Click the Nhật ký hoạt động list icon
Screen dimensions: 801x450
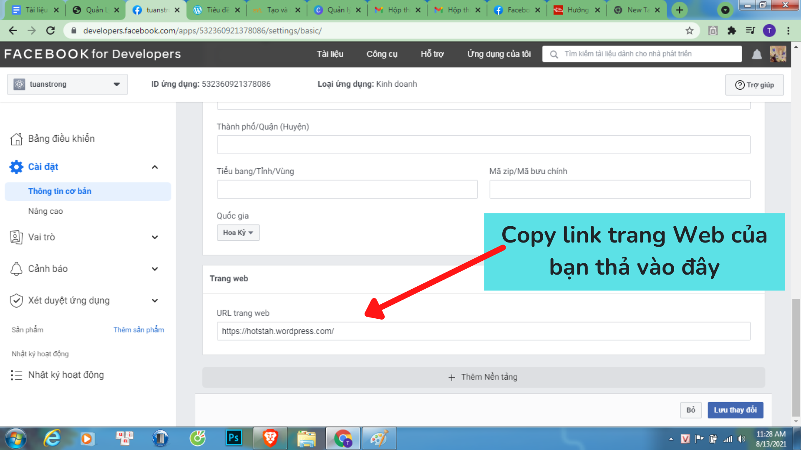[x=16, y=375]
